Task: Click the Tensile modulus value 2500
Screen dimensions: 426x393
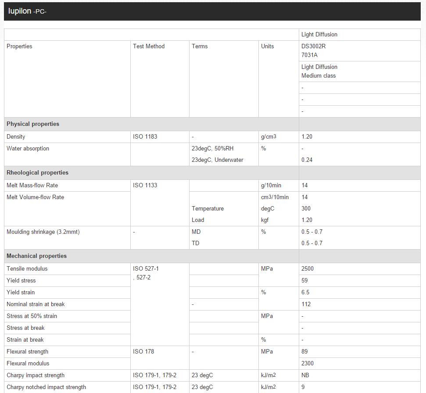Action: pos(308,269)
